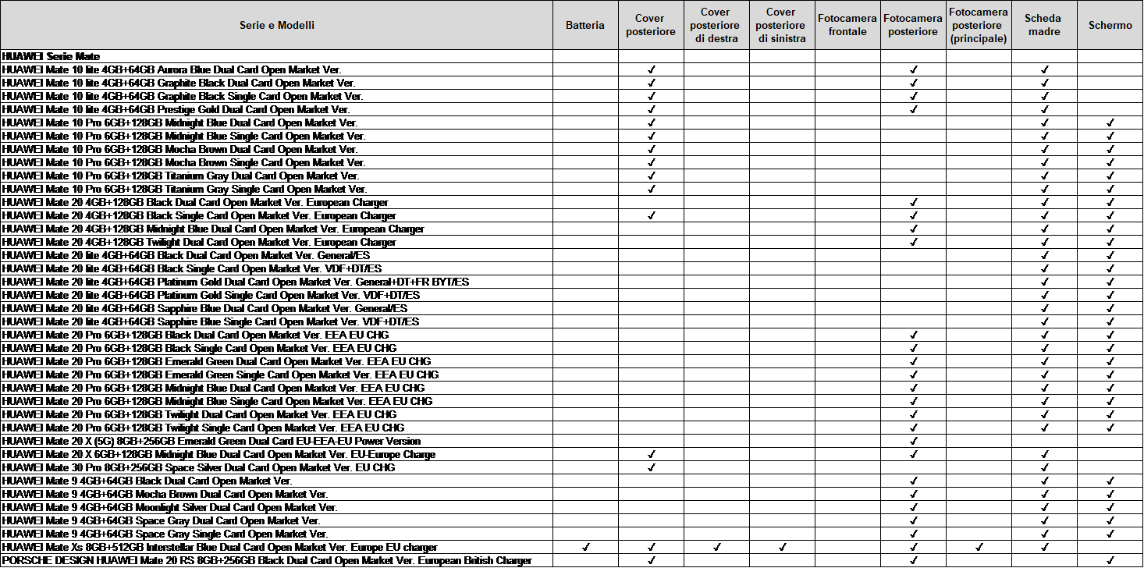This screenshot has width=1144, height=568.
Task: Click Mate Xs 'Cover posteriore di sinistra' checkmark
Action: pos(782,548)
